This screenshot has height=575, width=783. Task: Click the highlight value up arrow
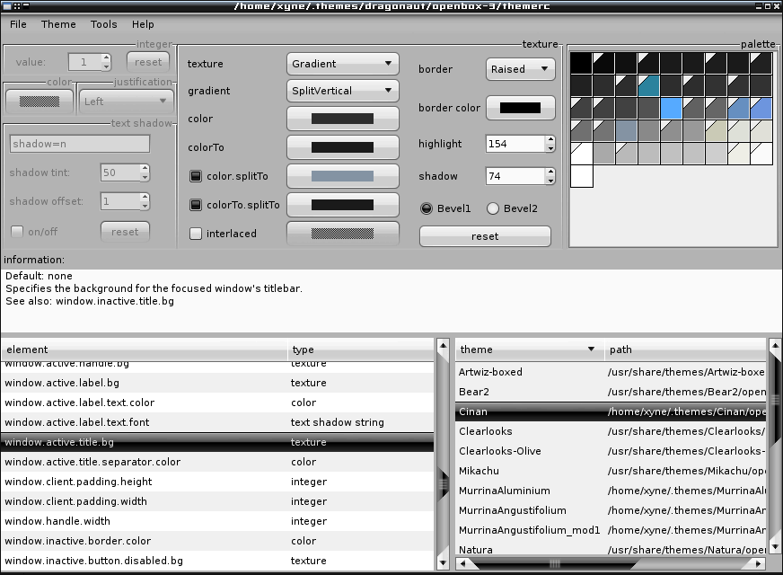[550, 139]
